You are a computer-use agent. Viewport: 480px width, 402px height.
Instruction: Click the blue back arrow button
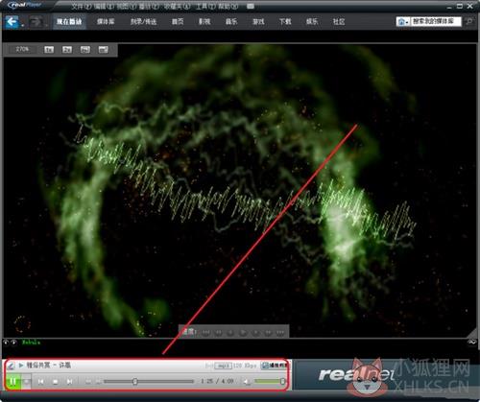click(x=12, y=22)
